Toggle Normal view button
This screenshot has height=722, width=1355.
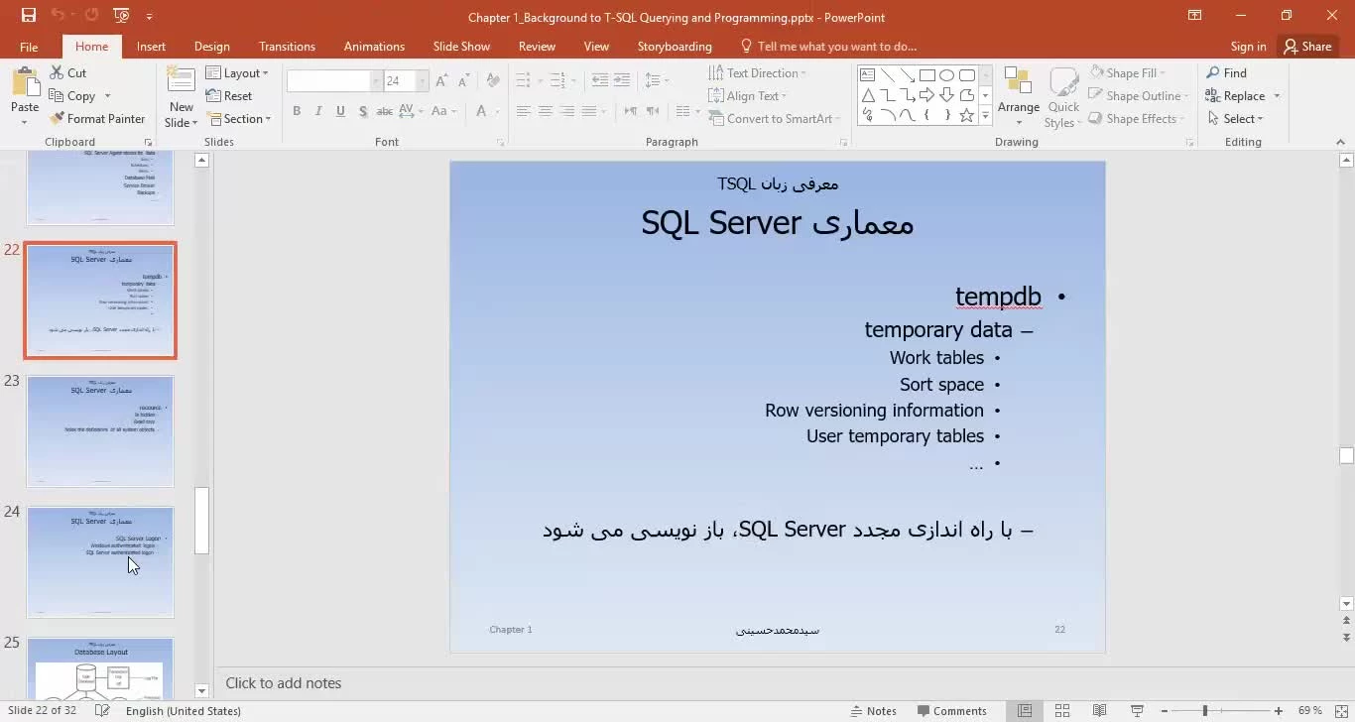pyautogui.click(x=1025, y=710)
